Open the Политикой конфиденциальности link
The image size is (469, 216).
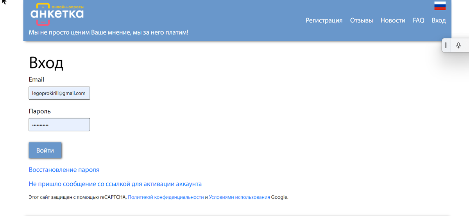click(166, 197)
